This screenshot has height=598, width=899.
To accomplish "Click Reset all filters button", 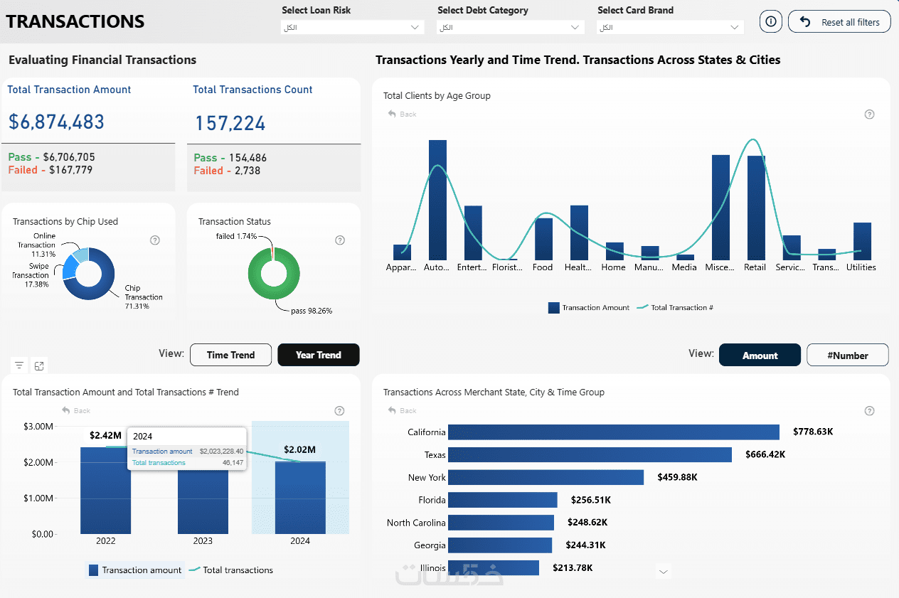I will pos(839,22).
